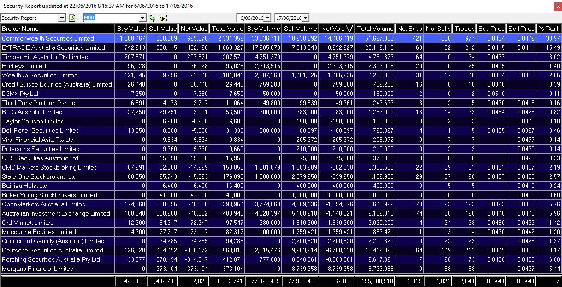The image size is (562, 287).
Task: Select Canaccord Genuity (Australia) Limited row
Action: pyautogui.click(x=281, y=241)
